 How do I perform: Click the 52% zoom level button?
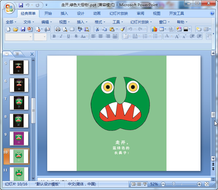pos(154,184)
